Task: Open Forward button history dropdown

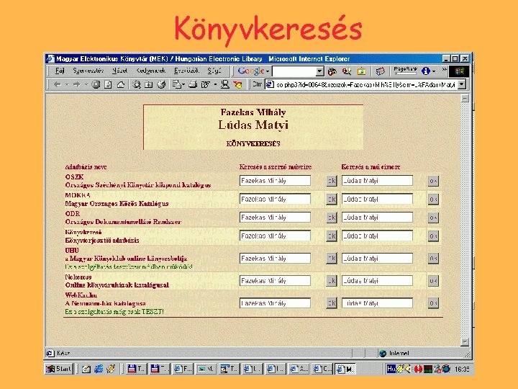Action: pos(86,85)
